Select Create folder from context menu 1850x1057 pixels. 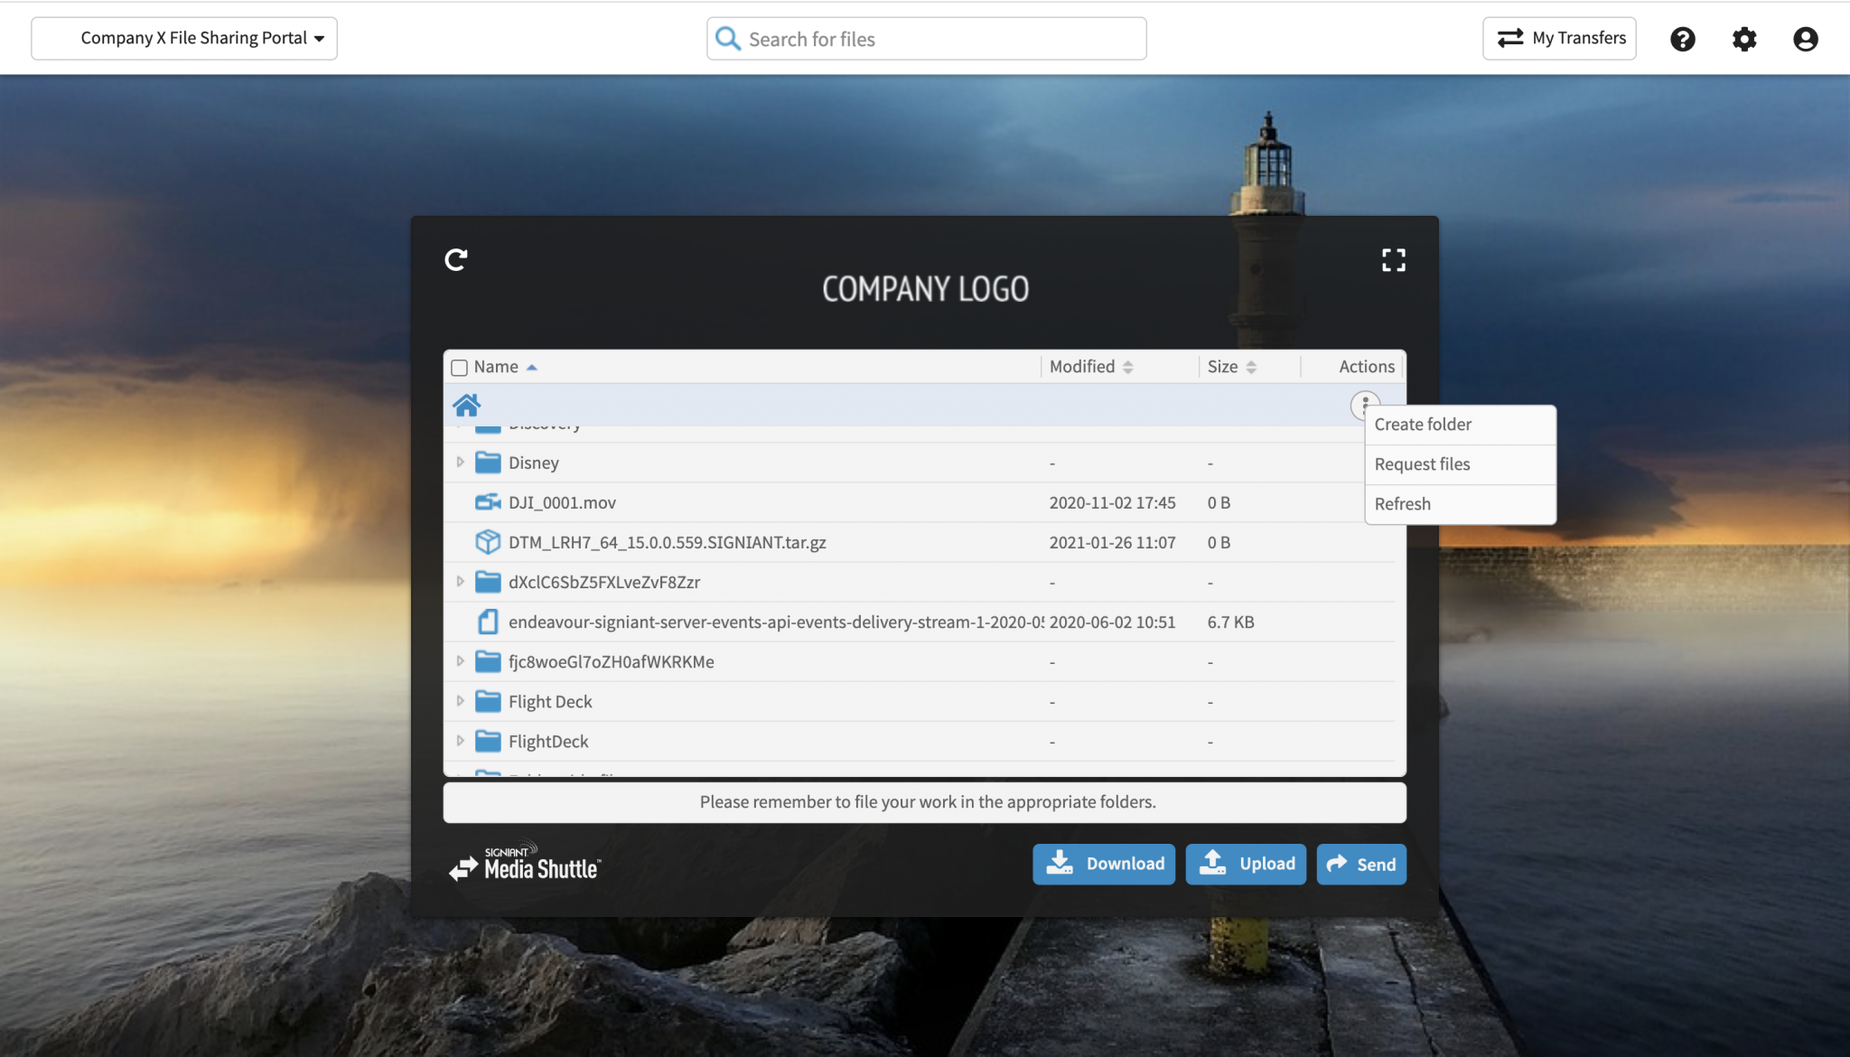pos(1423,425)
